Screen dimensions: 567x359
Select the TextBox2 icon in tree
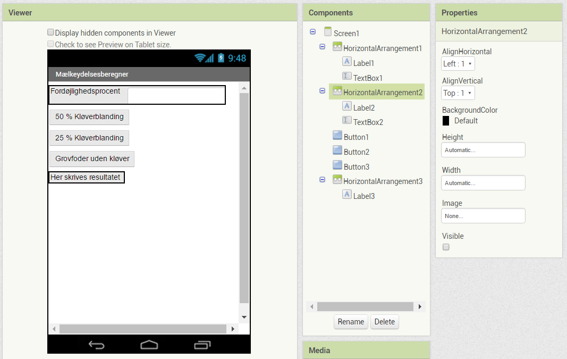(x=347, y=121)
